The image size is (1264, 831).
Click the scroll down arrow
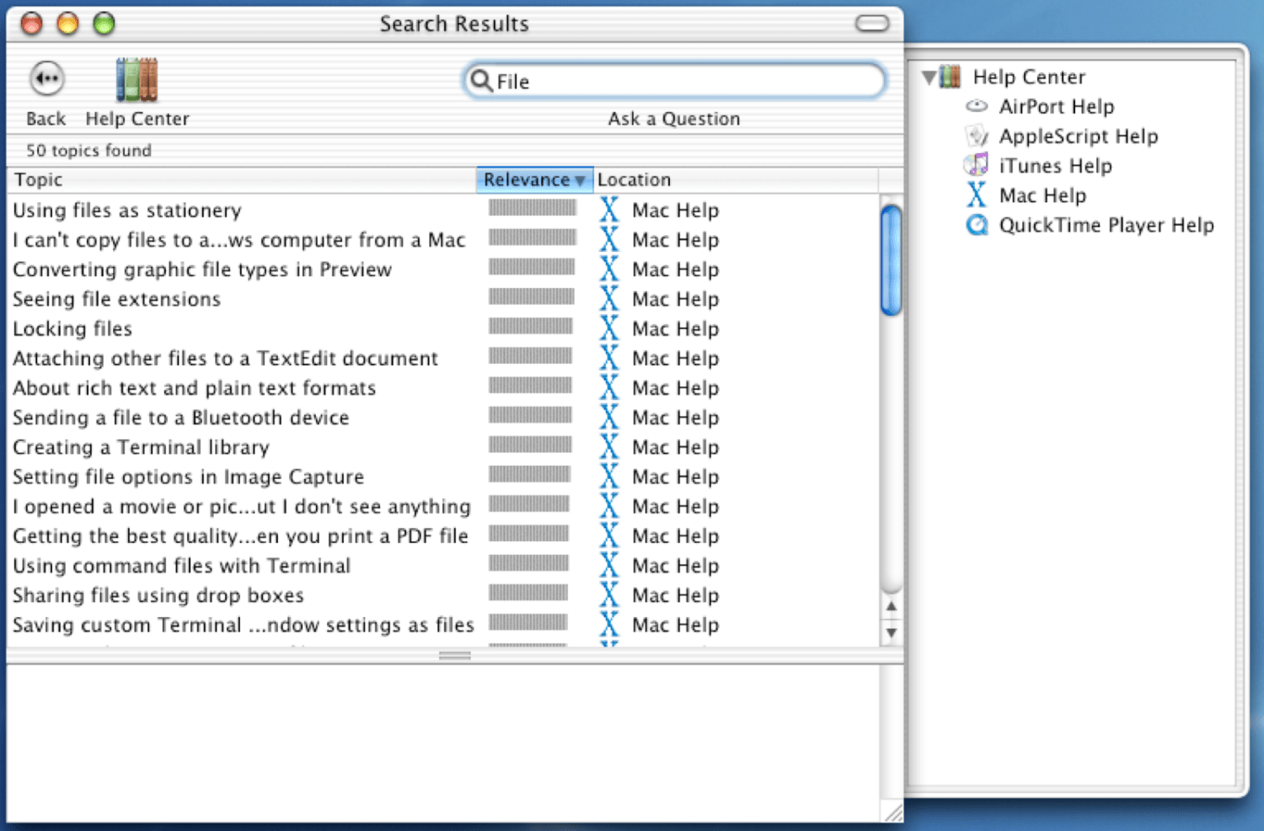pos(891,632)
